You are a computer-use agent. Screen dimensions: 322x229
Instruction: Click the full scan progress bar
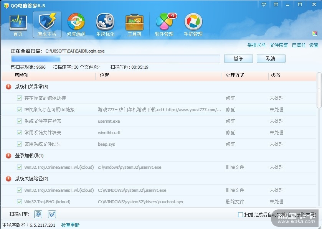116,59
